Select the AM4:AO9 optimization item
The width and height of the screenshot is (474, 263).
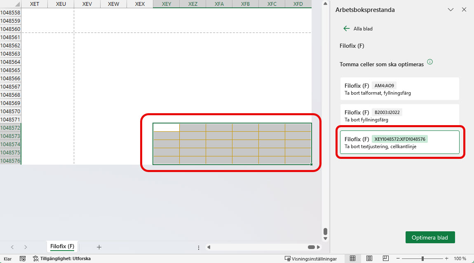click(x=399, y=88)
